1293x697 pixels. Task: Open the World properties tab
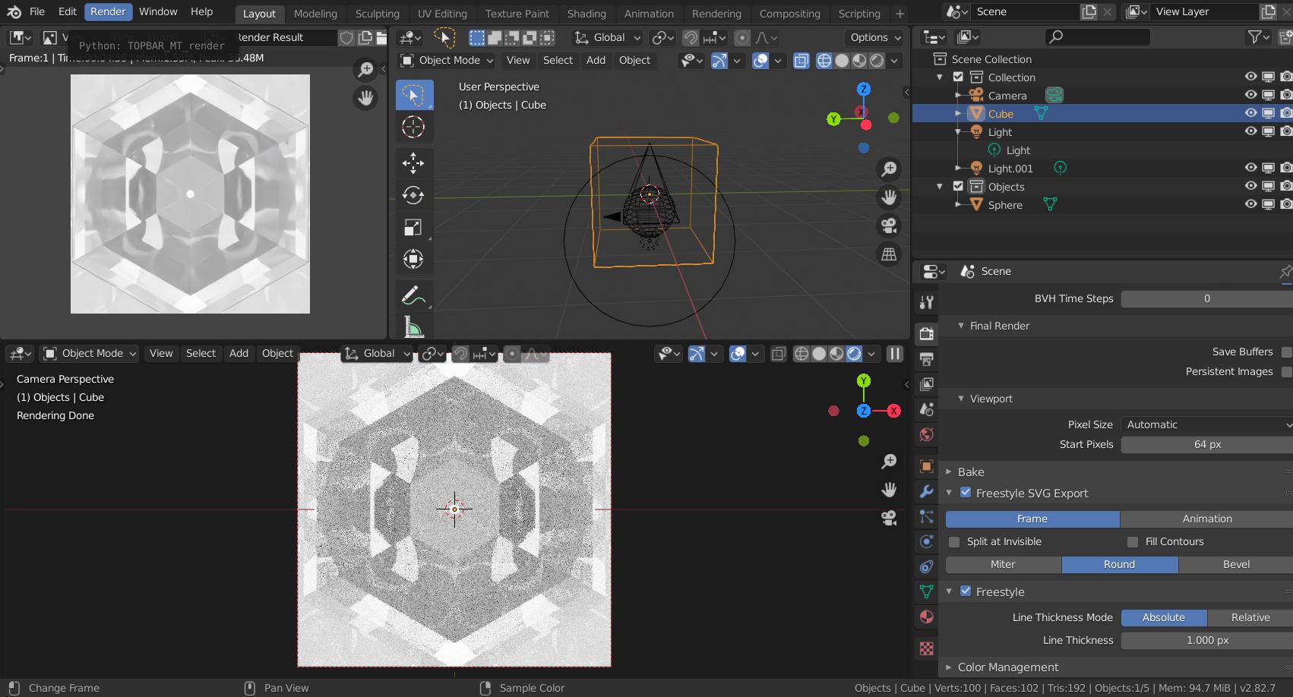[927, 434]
